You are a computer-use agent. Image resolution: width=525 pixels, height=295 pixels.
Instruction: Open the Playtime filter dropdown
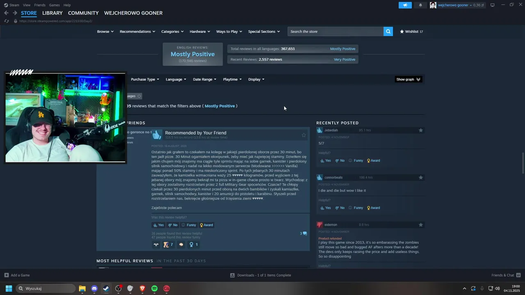[232, 79]
